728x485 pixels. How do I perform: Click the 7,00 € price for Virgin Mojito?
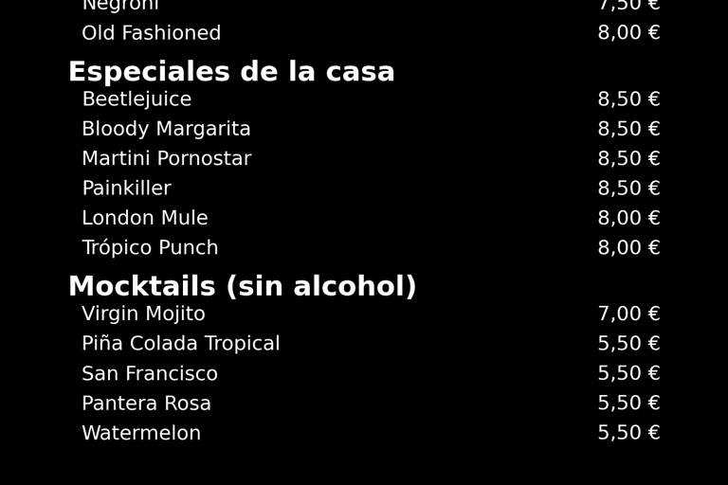628,314
